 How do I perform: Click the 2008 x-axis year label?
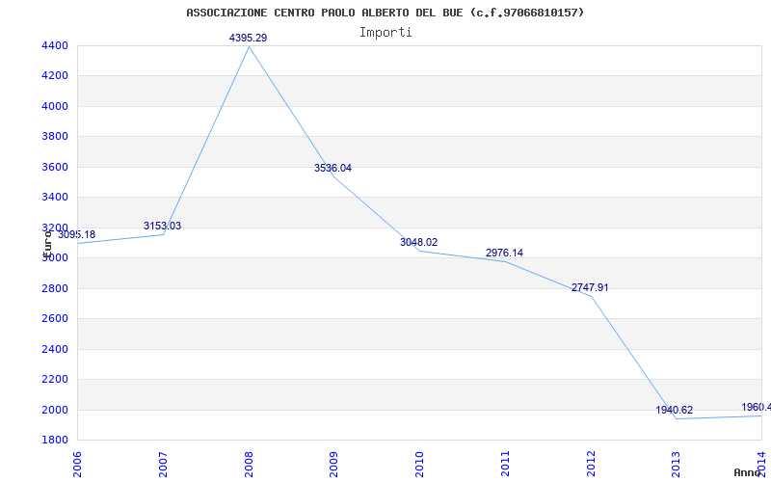point(249,464)
